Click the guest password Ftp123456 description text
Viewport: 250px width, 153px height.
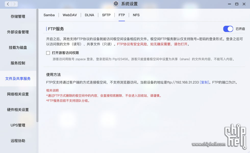[x=143, y=59]
